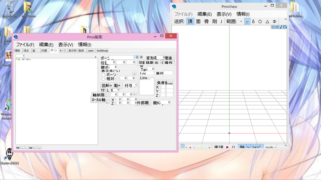This screenshot has height=180, width=321.
Task: Click the red triangle icon in bottom toolbar
Action: coord(190,147)
